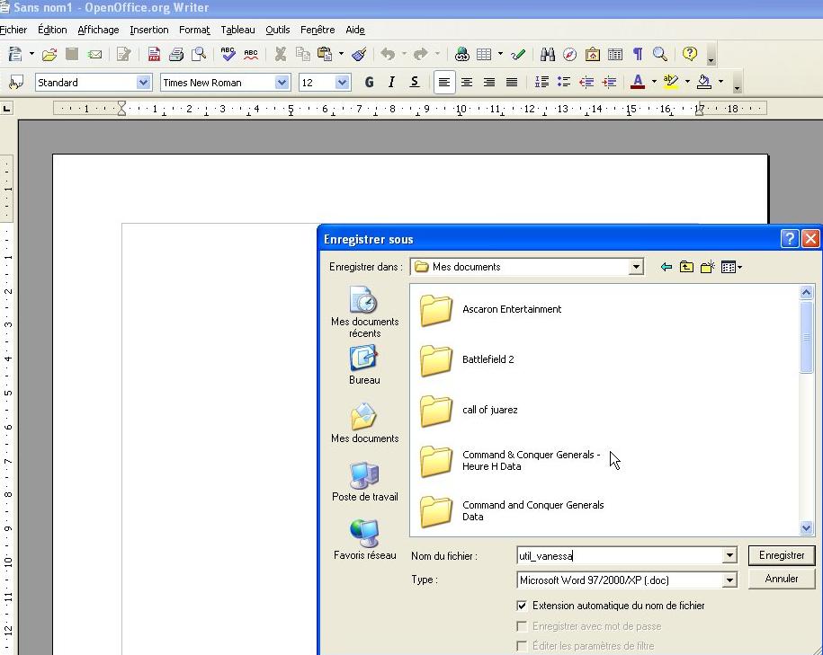
Task: Open the Affichage menu
Action: 98,30
